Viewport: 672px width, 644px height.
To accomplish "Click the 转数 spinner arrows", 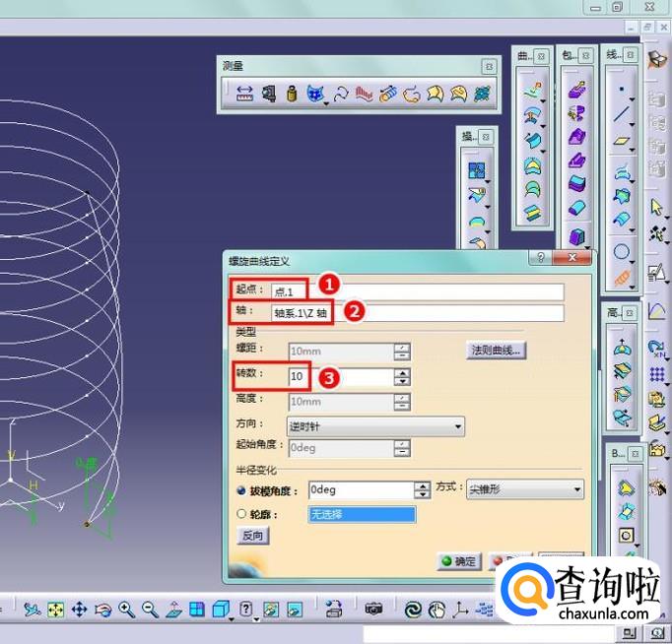I will (402, 377).
